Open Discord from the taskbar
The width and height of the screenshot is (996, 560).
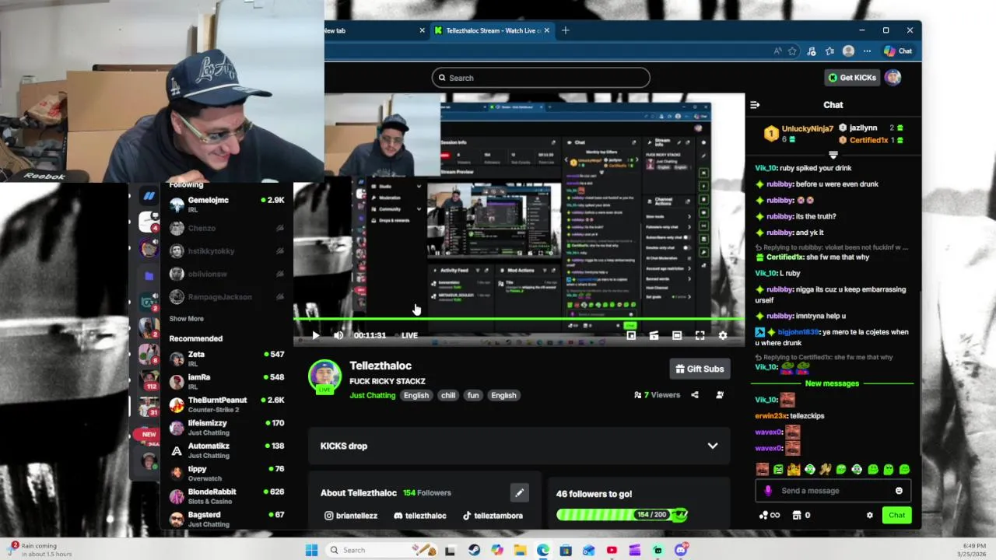click(x=681, y=550)
